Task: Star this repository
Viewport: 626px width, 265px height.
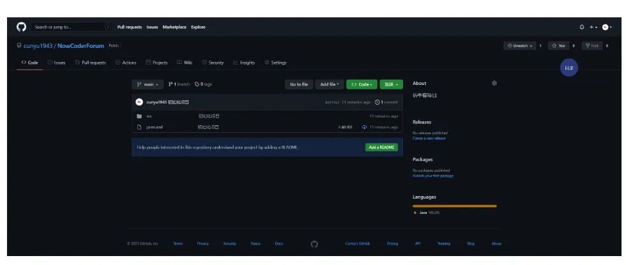Action: click(558, 46)
